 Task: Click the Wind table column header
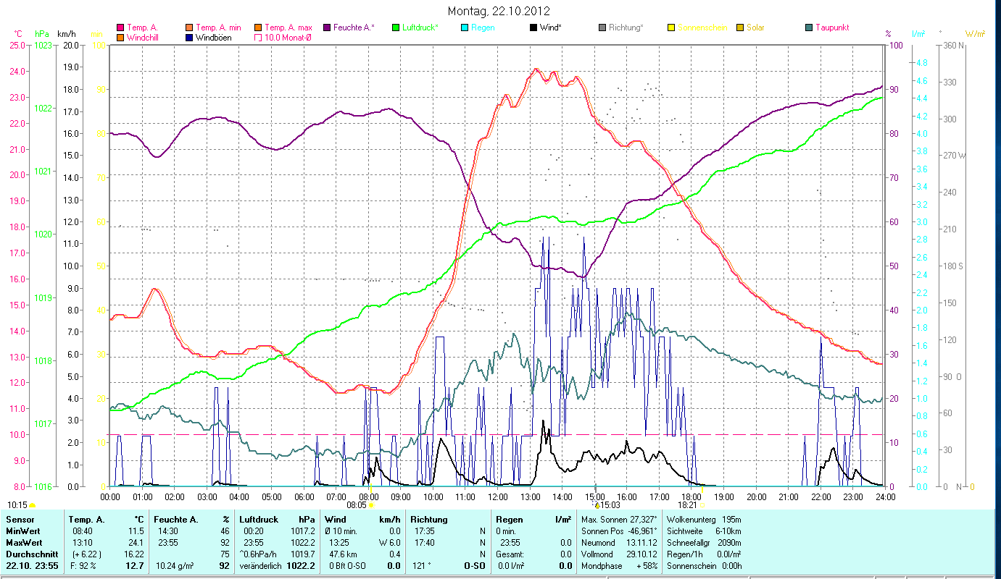(336, 520)
